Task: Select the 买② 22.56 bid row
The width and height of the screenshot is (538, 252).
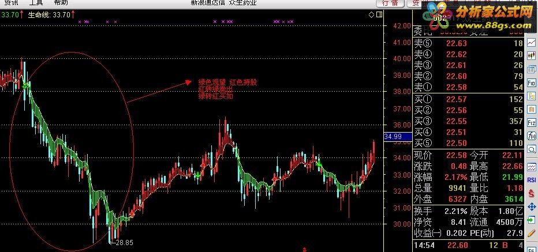Action: (x=468, y=110)
